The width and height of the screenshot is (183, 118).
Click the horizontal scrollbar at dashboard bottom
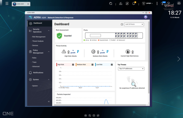100,105
